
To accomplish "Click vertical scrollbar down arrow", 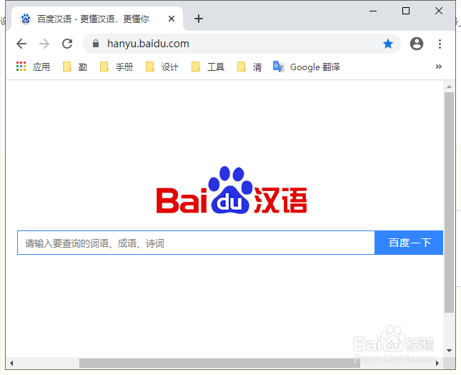I will (x=449, y=351).
